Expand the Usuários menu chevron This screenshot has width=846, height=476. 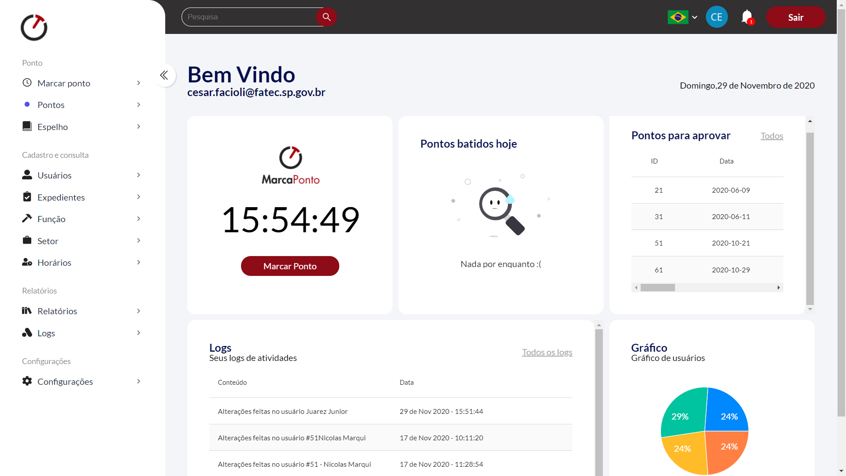coord(138,175)
